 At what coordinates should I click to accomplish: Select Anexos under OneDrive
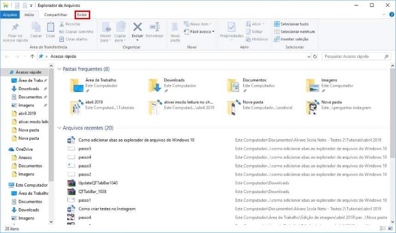[25, 158]
